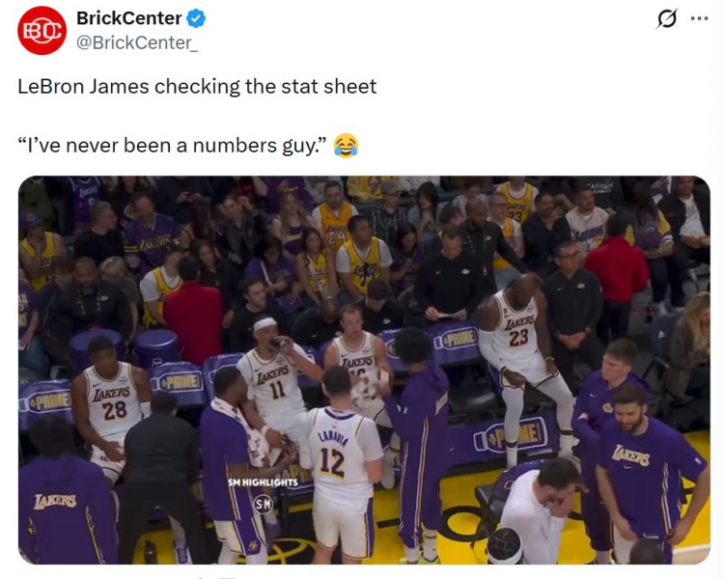Click the Lakers wordmark on the bottom-right purple shirt
Screen dimensions: 724x579
pos(631,455)
